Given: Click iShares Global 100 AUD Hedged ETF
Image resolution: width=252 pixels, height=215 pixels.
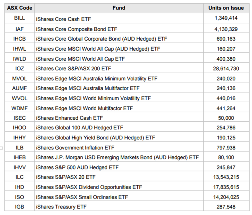Looking at the screenshot, I should 80,128.
